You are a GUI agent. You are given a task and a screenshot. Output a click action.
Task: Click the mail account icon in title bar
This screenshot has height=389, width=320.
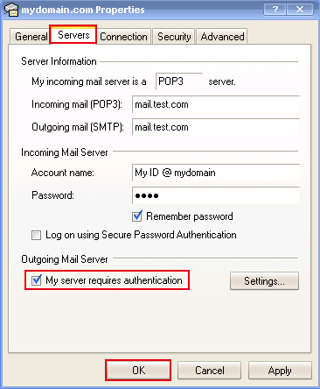11,10
